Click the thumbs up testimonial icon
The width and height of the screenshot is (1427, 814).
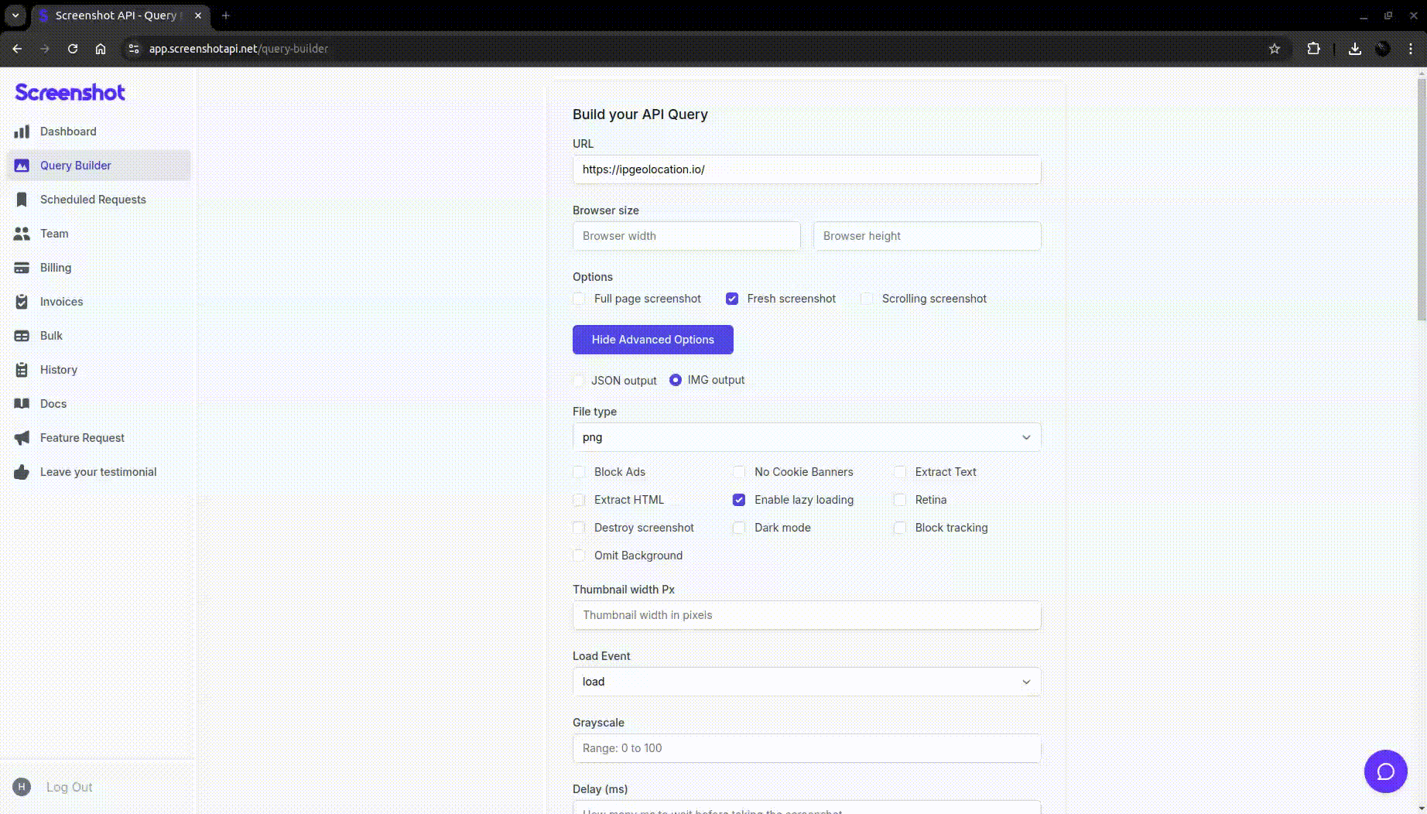coord(22,472)
